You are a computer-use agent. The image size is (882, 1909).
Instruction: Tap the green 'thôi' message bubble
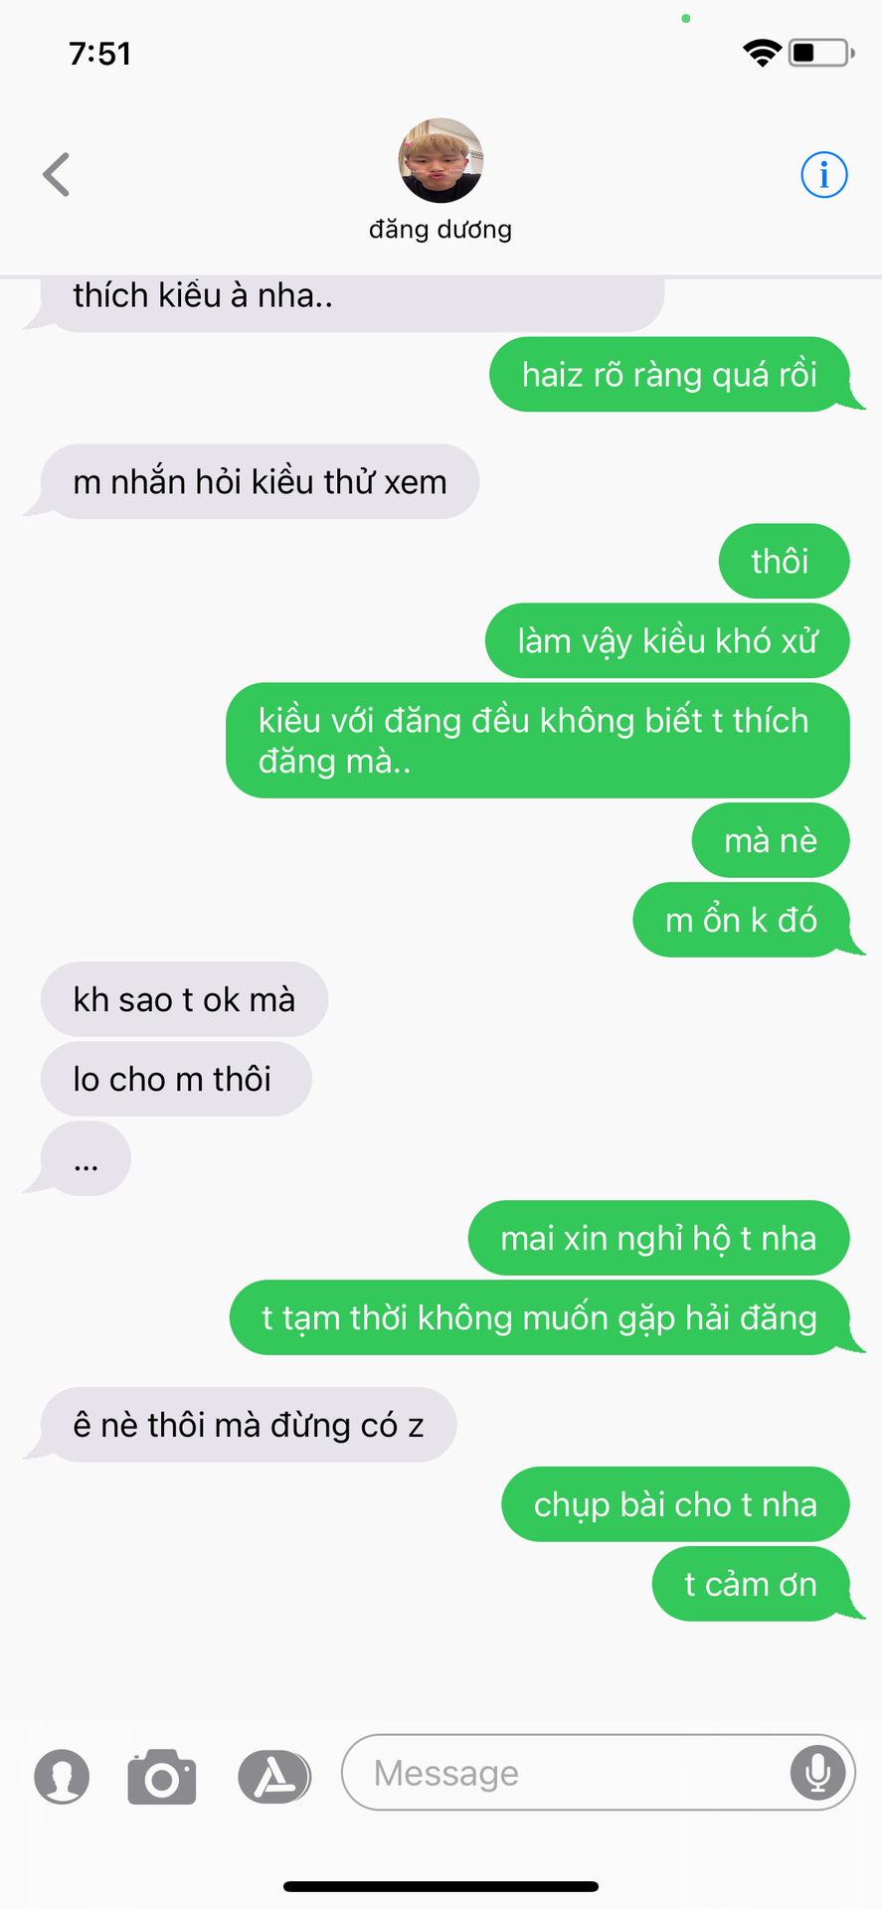784,562
